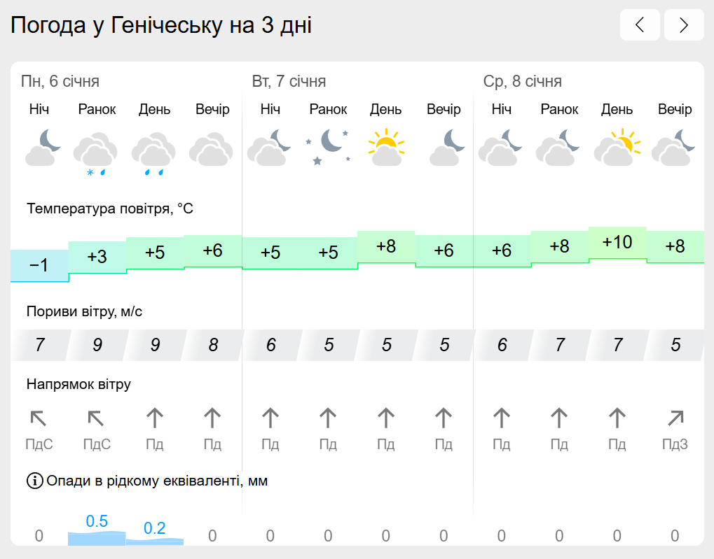Open the Ср, 8 січня day header
714x559 pixels.
[522, 81]
